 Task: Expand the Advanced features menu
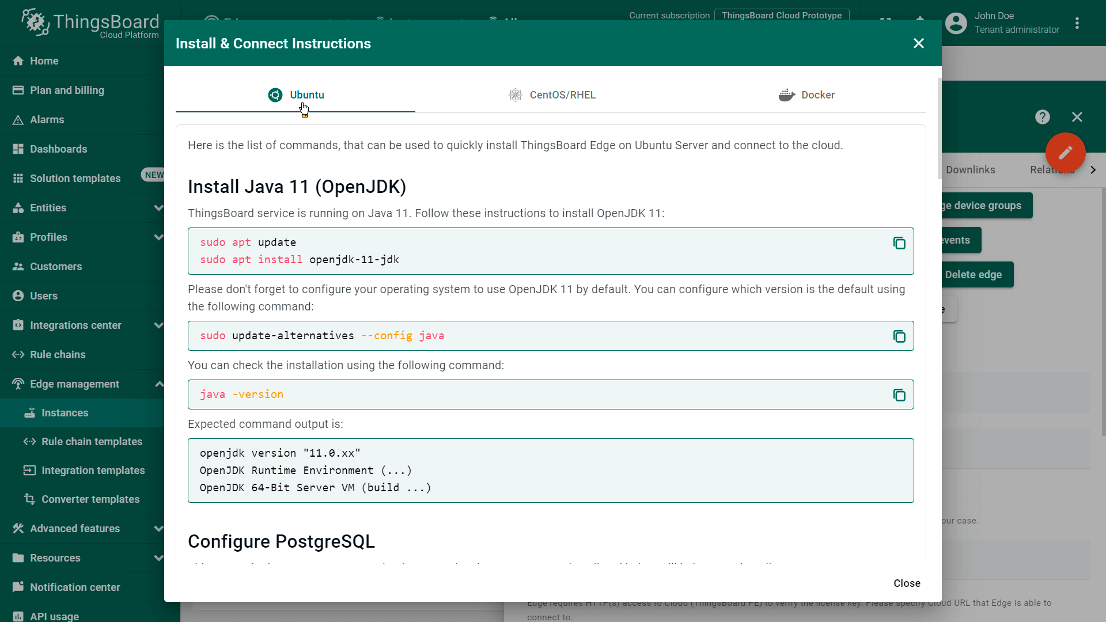[x=158, y=529]
